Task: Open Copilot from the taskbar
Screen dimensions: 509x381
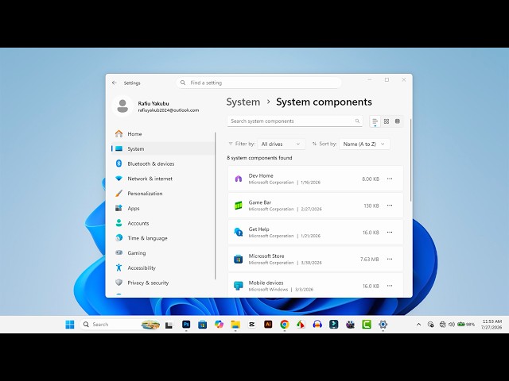Action: pos(220,325)
